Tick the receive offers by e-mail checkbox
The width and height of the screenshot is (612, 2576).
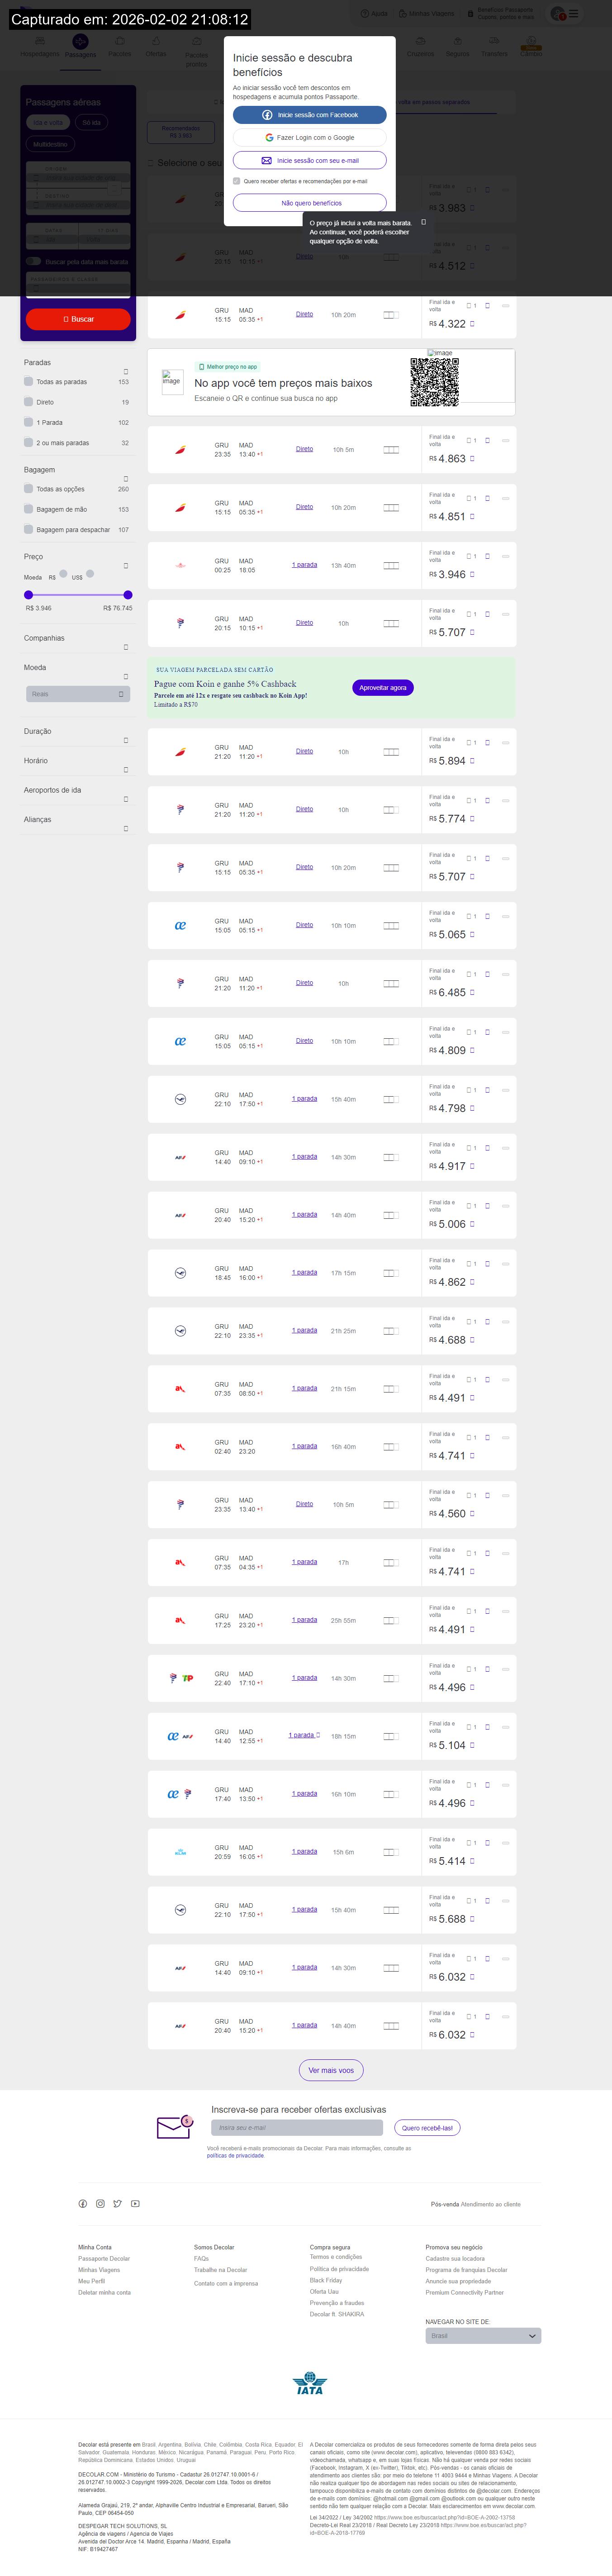coord(237,181)
